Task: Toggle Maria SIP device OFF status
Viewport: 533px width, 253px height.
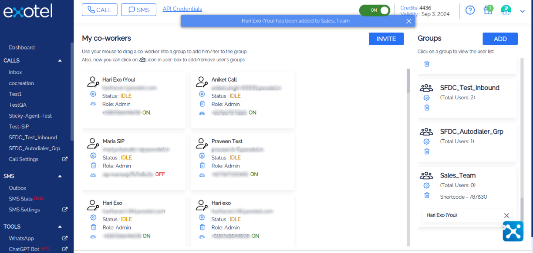Action: coord(160,174)
